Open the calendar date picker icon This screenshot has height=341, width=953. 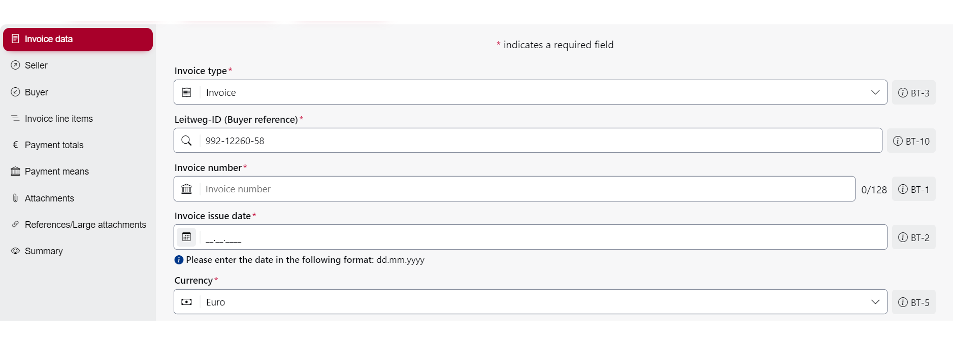coord(186,237)
